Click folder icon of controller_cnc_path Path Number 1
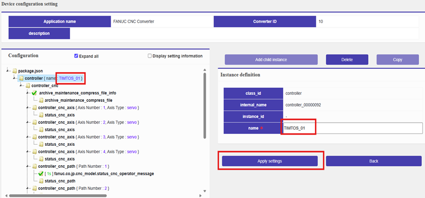The height and width of the screenshot is (198, 425). pyautogui.click(x=34, y=166)
